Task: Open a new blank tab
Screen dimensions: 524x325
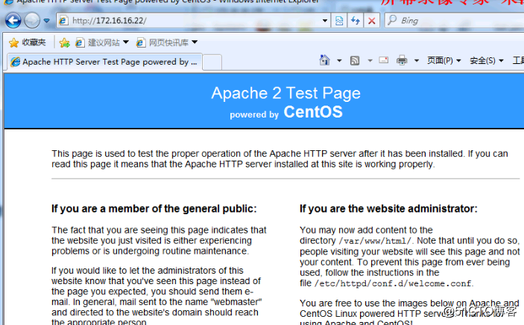Action: (x=212, y=62)
